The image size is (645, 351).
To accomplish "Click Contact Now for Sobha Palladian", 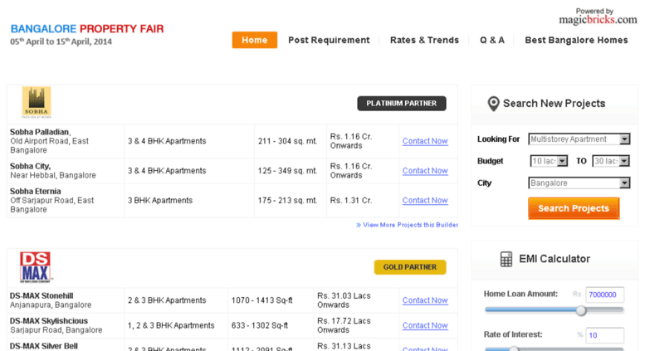I will coord(425,141).
